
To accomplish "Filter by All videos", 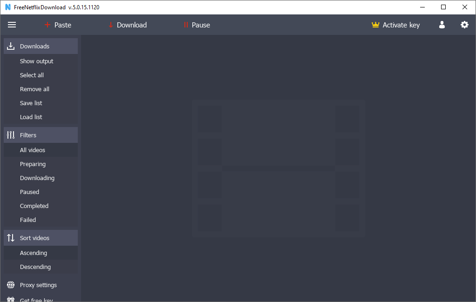I will 41,150.
